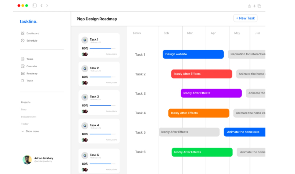Click the new tab plus icon

(254, 5)
